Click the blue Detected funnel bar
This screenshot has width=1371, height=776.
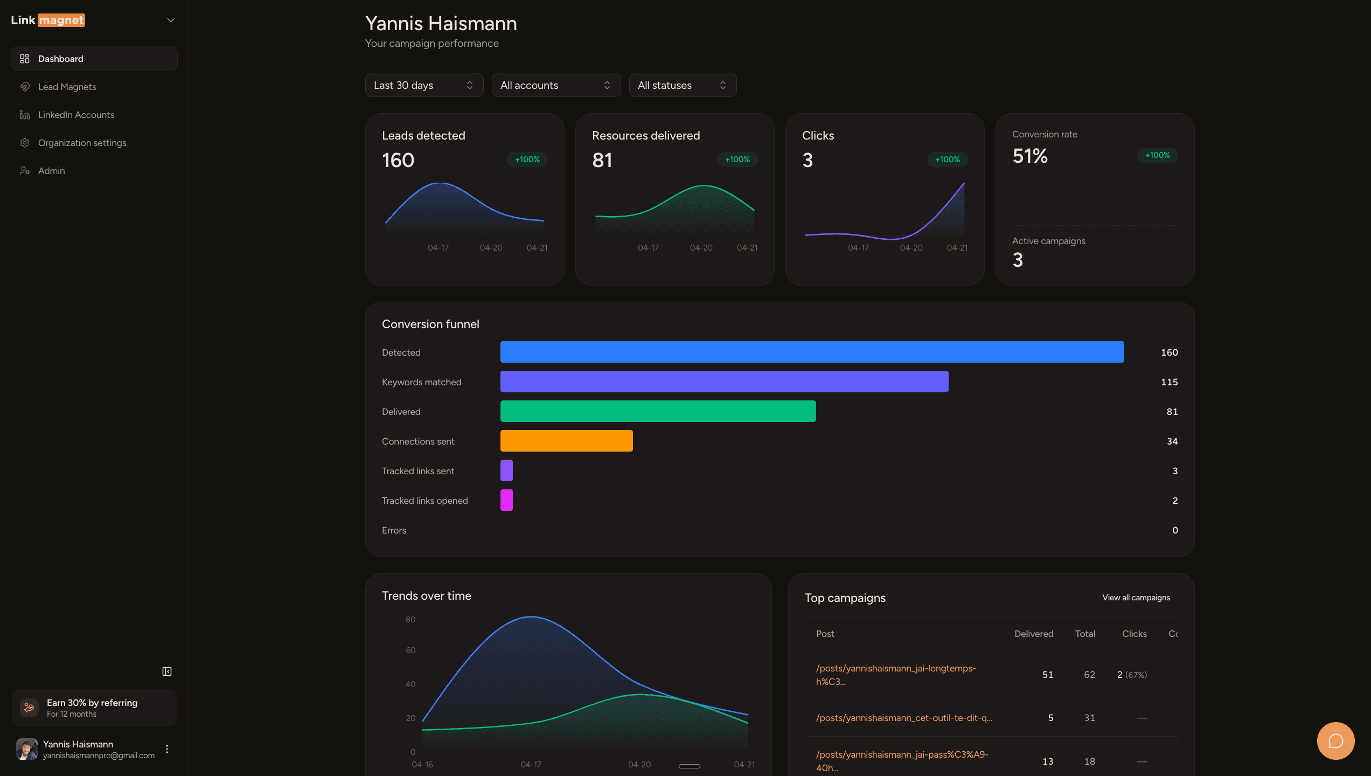pos(812,352)
